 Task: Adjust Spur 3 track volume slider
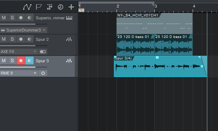pos(24,67)
